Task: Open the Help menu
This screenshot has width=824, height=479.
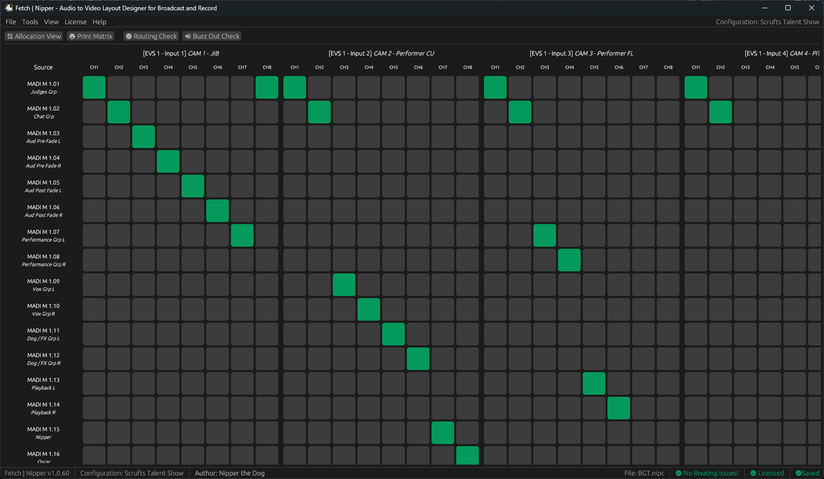Action: coord(99,22)
